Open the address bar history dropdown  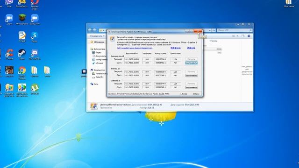click(210, 30)
